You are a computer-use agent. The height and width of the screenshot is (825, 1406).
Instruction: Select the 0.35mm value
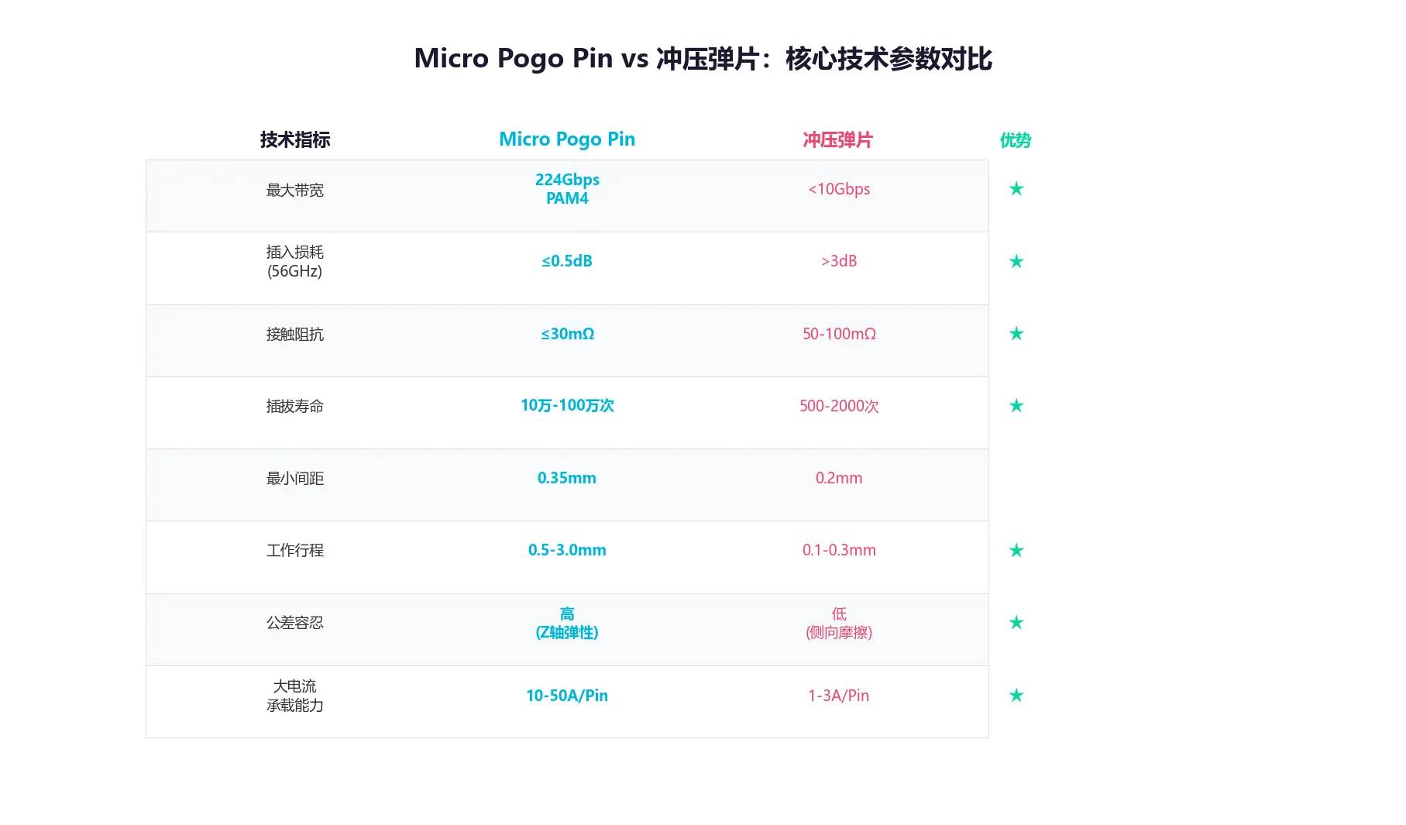tap(567, 478)
